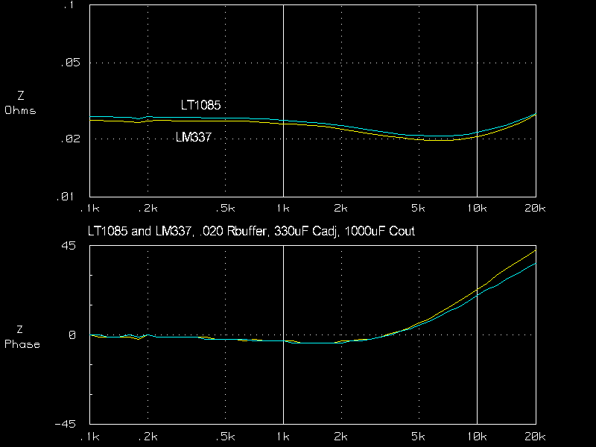This screenshot has height=447, width=596.
Task: Click '.2k' under the Ohms plot
Action: click(x=148, y=209)
